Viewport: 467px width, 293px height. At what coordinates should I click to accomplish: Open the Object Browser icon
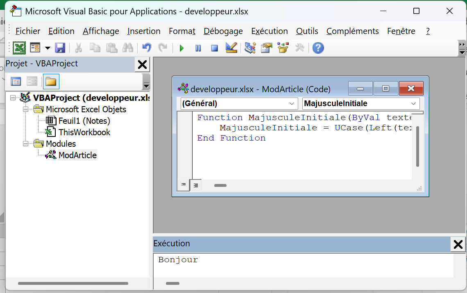(x=283, y=48)
